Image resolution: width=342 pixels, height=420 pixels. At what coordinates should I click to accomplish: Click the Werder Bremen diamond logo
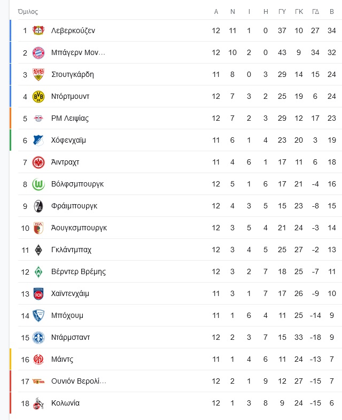click(38, 272)
